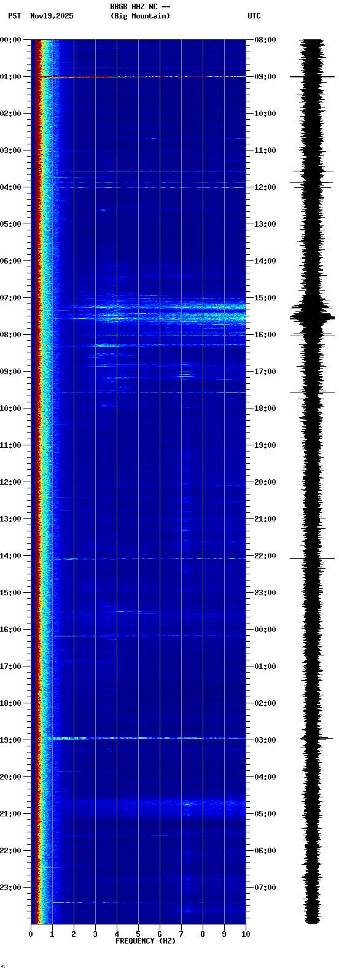Click the 03:00 UTC time label

click(265, 740)
